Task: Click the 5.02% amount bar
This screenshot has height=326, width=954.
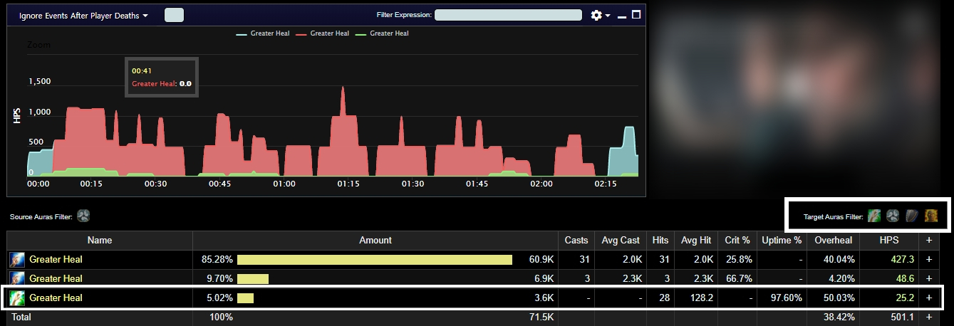Action: point(245,298)
